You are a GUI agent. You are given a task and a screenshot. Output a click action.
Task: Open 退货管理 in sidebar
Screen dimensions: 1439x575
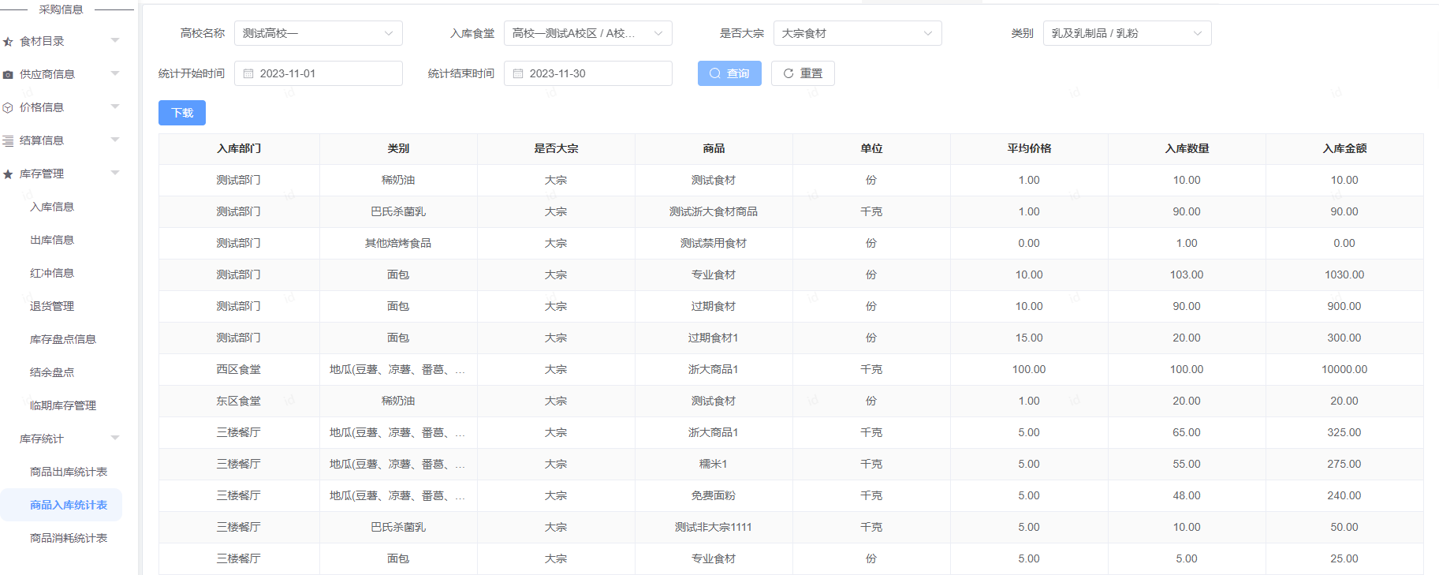pyautogui.click(x=52, y=306)
